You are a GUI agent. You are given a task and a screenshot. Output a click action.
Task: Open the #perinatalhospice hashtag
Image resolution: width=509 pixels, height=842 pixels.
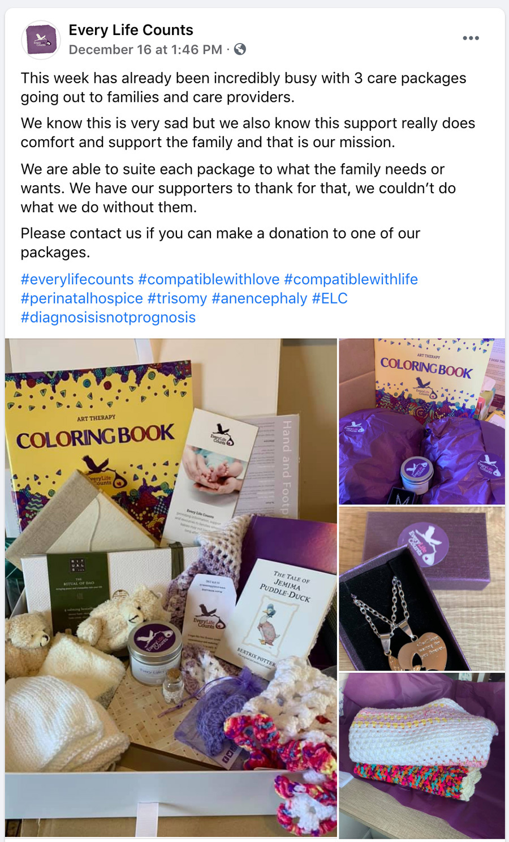(82, 298)
